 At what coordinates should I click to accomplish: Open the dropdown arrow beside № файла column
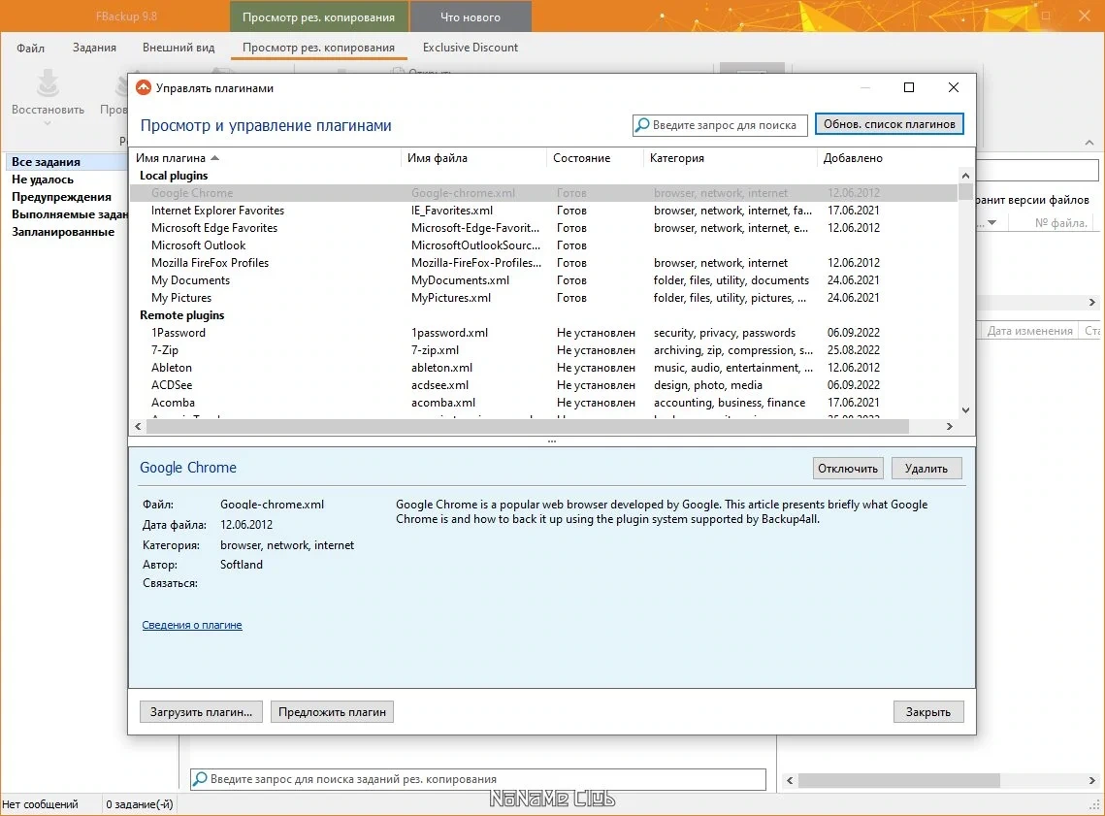992,222
